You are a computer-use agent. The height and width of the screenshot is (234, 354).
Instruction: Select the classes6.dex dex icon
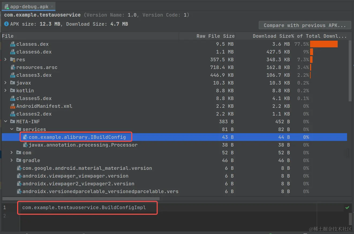coord(13,52)
